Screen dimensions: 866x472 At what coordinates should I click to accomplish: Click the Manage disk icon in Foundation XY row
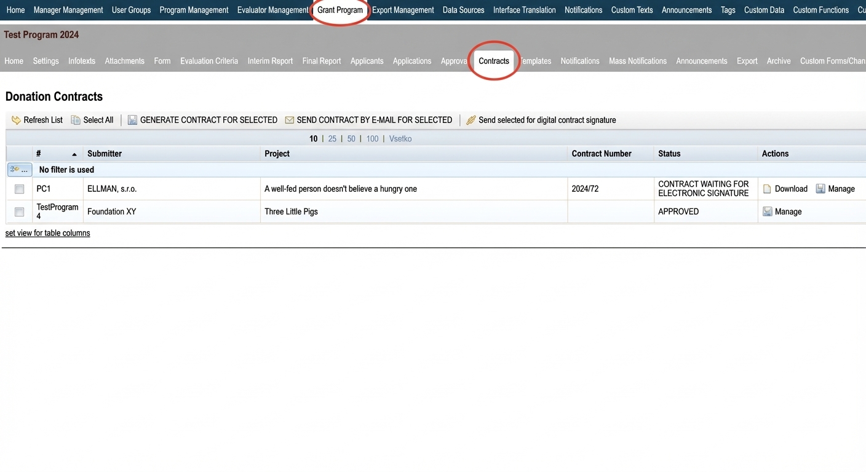[767, 211]
